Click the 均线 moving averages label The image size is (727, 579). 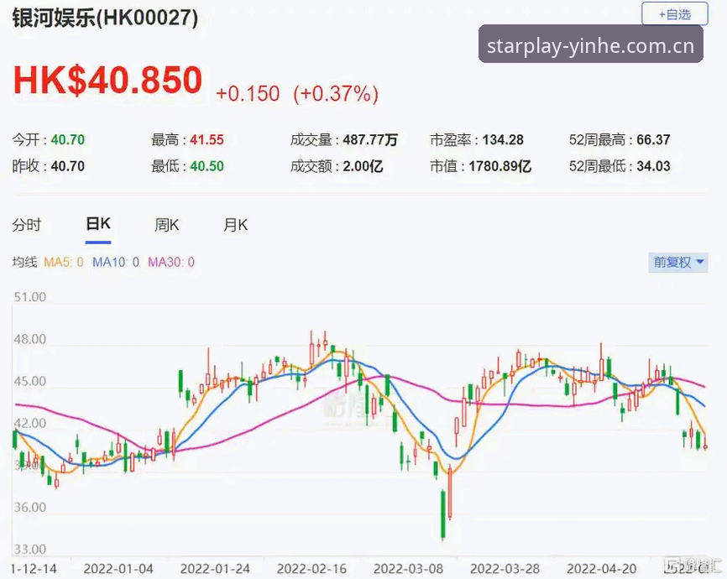[24, 263]
